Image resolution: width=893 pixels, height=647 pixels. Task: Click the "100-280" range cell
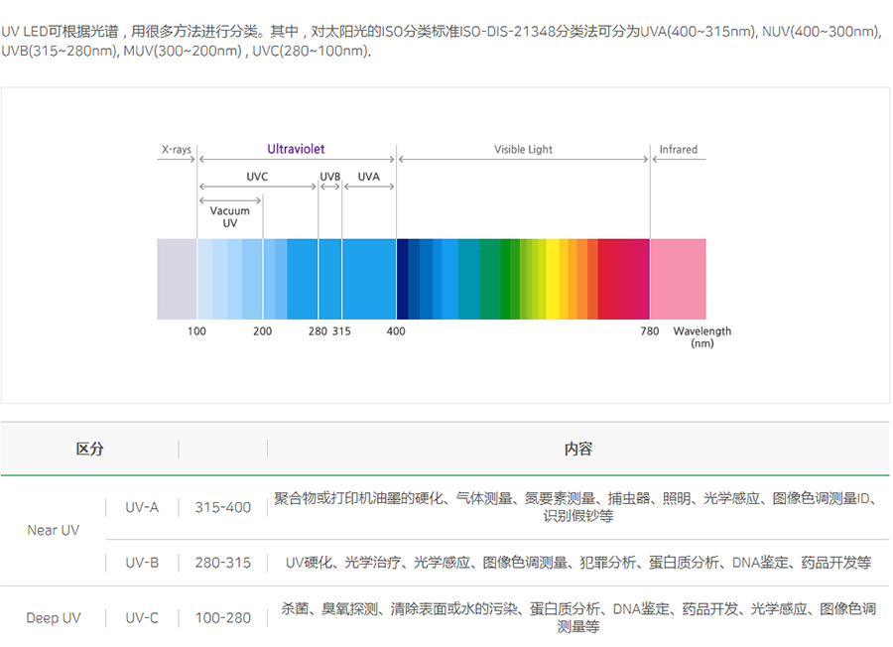222,618
